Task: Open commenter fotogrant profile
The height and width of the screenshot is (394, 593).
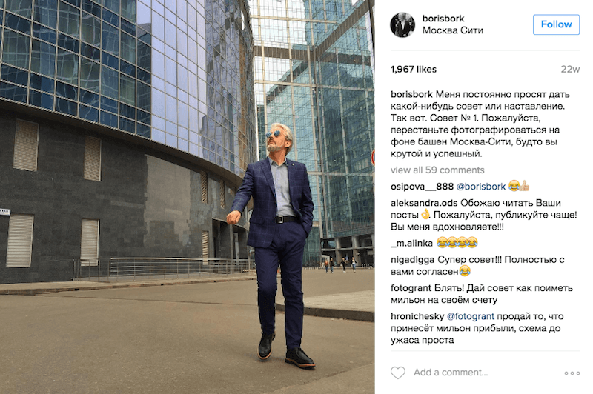Action: click(x=411, y=288)
